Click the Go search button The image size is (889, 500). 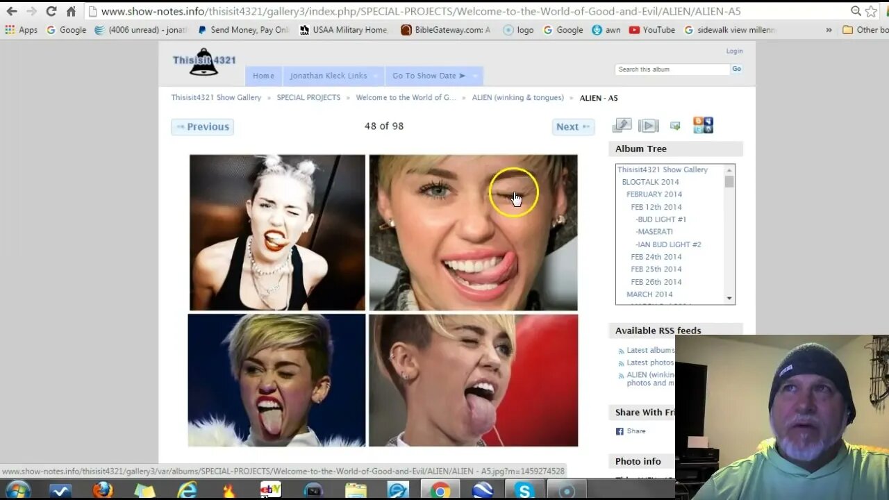736,69
